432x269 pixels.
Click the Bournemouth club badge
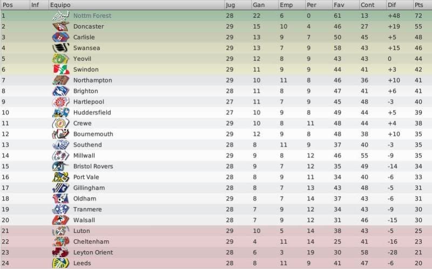[60, 134]
